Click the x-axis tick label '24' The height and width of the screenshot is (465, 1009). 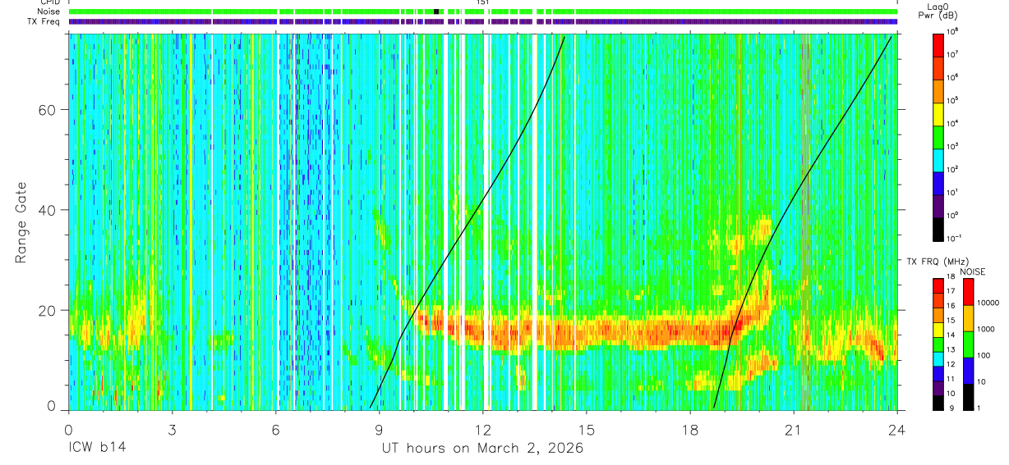pos(896,430)
